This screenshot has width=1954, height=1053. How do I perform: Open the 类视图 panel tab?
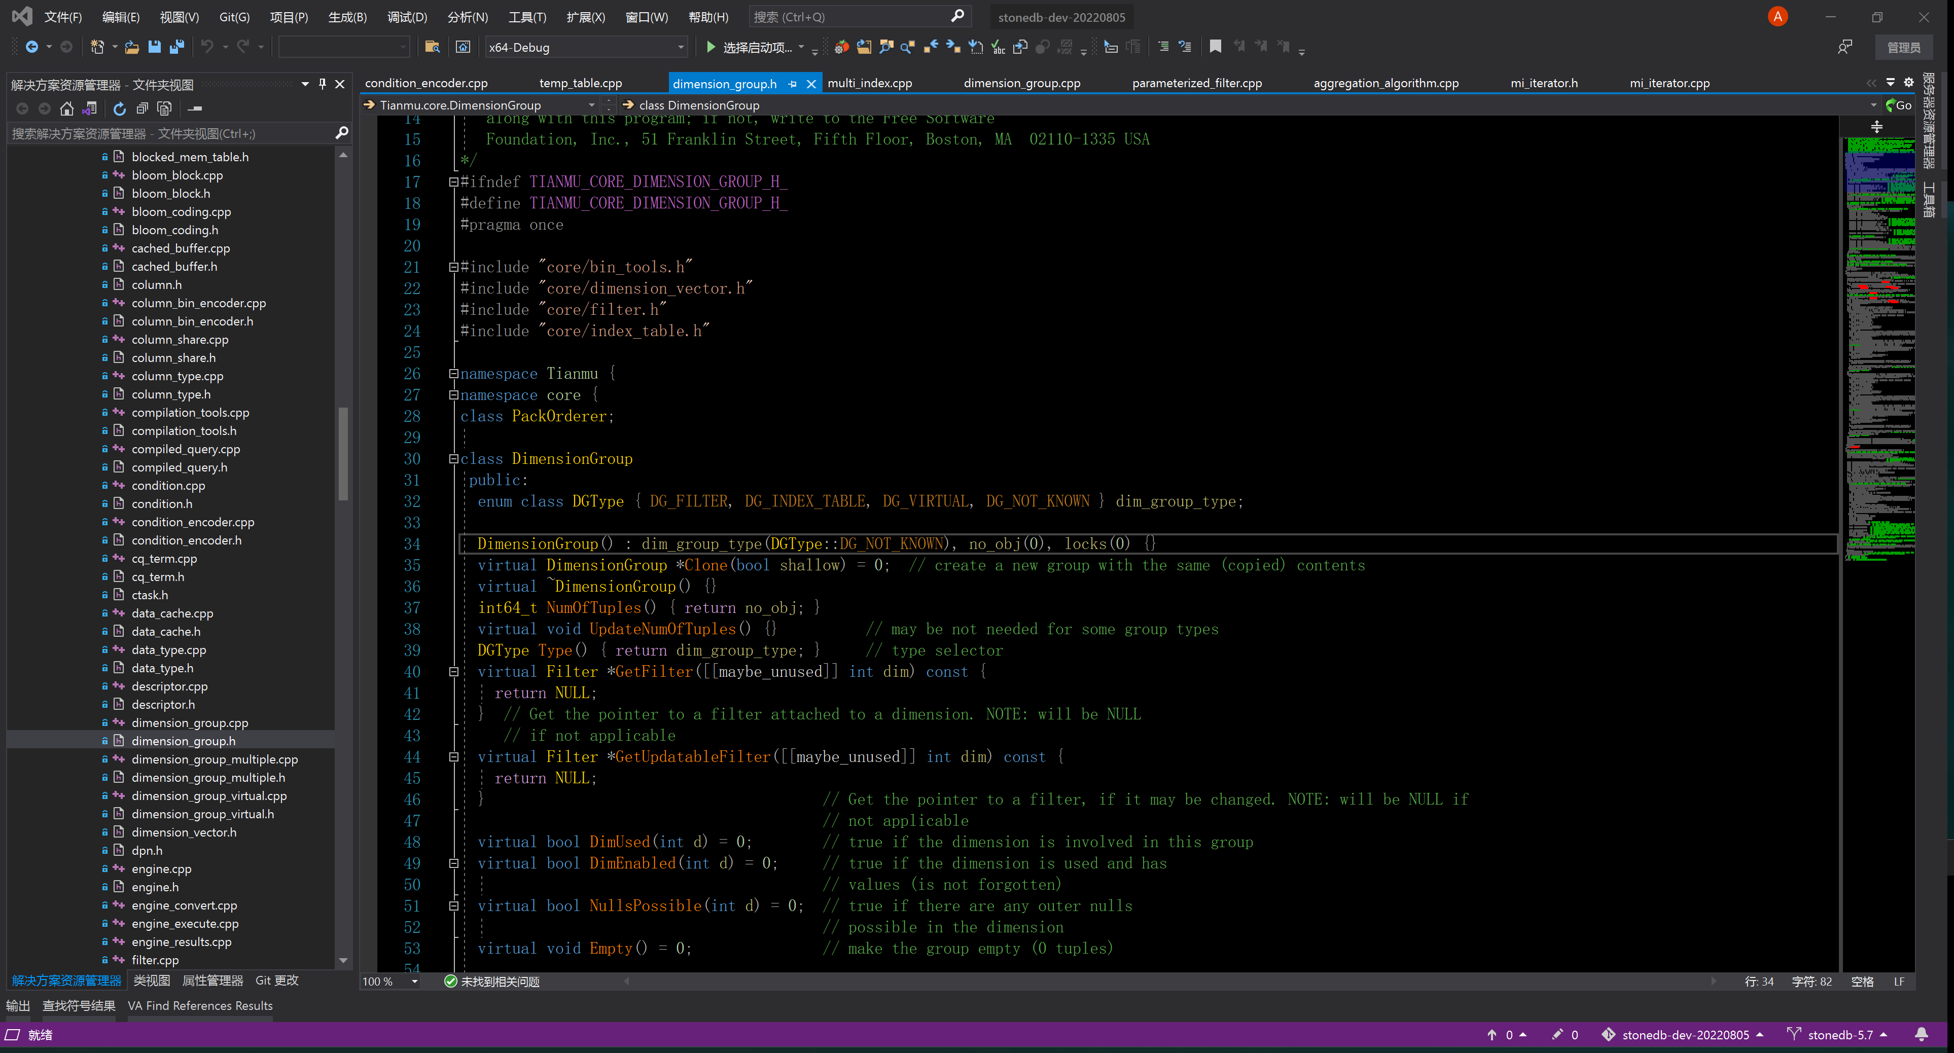coord(152,981)
